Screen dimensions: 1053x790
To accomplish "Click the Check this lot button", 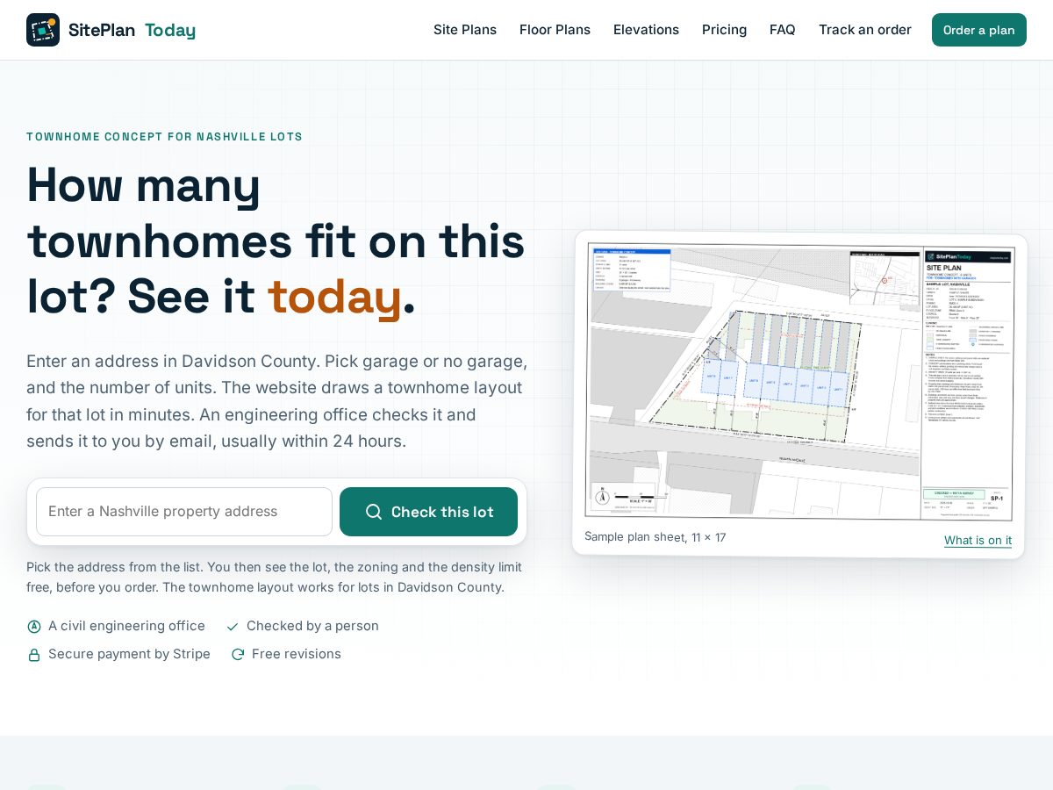I will (428, 512).
